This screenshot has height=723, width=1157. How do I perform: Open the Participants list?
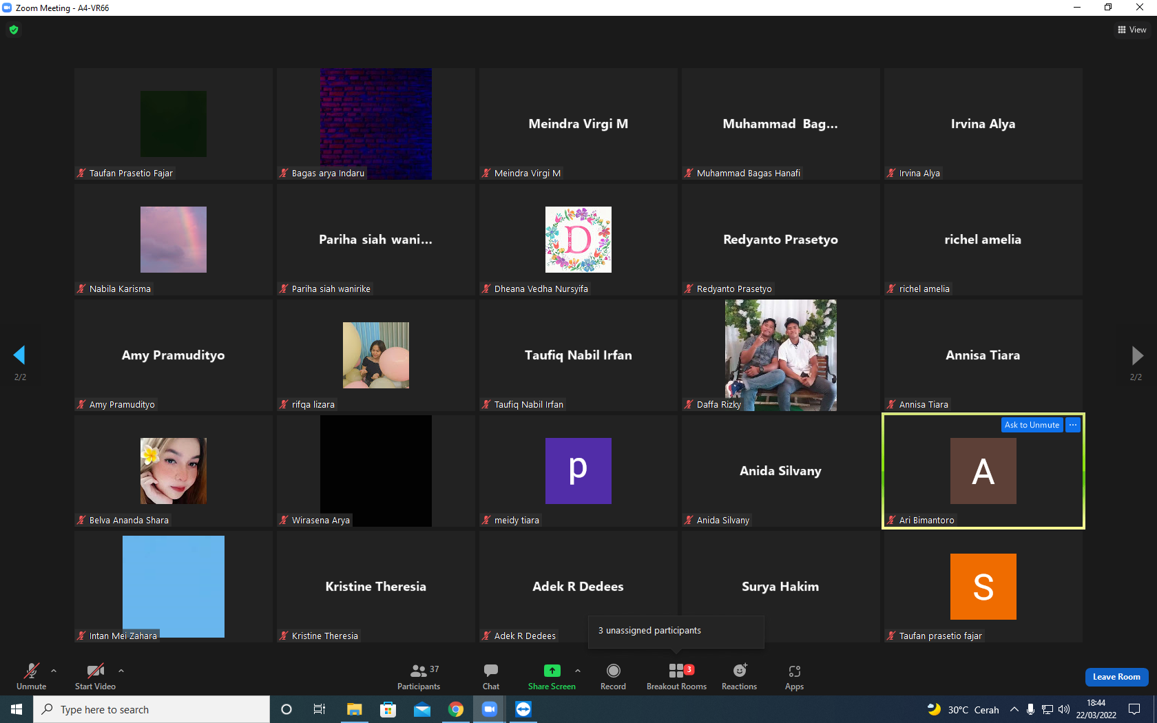pos(418,676)
